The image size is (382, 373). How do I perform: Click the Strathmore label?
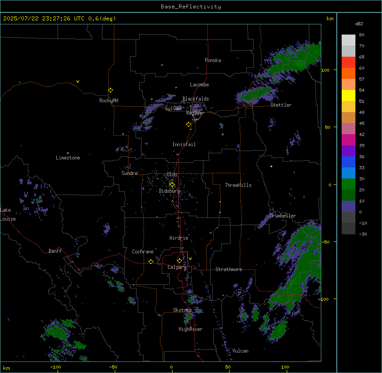(x=229, y=269)
